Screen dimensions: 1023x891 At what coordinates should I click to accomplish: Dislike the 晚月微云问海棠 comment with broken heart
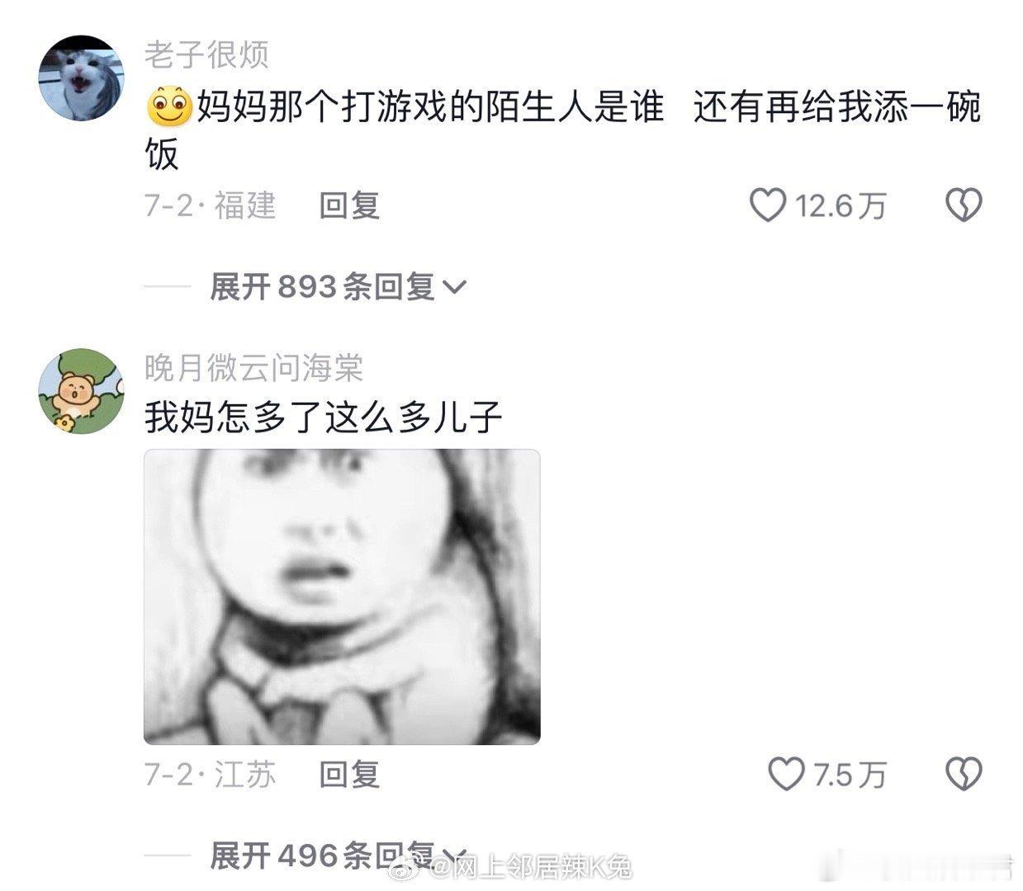pyautogui.click(x=964, y=774)
